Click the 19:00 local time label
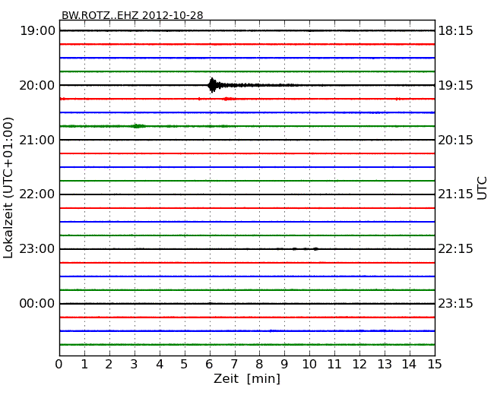494x395 pixels. point(37,31)
